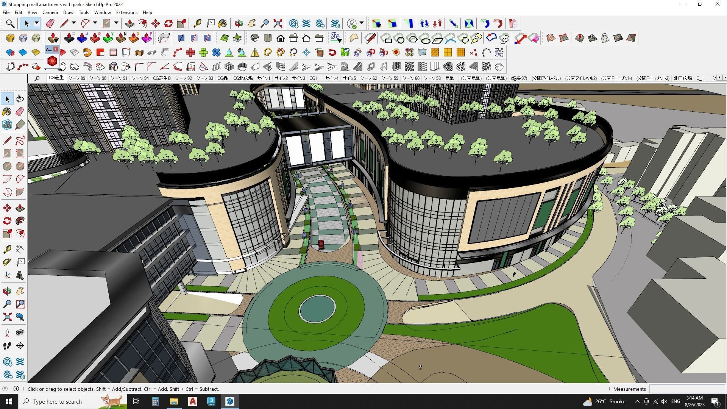Screen dimensions: 727x409
Task: Click the Windows search box in taskbar
Action: (x=73, y=401)
